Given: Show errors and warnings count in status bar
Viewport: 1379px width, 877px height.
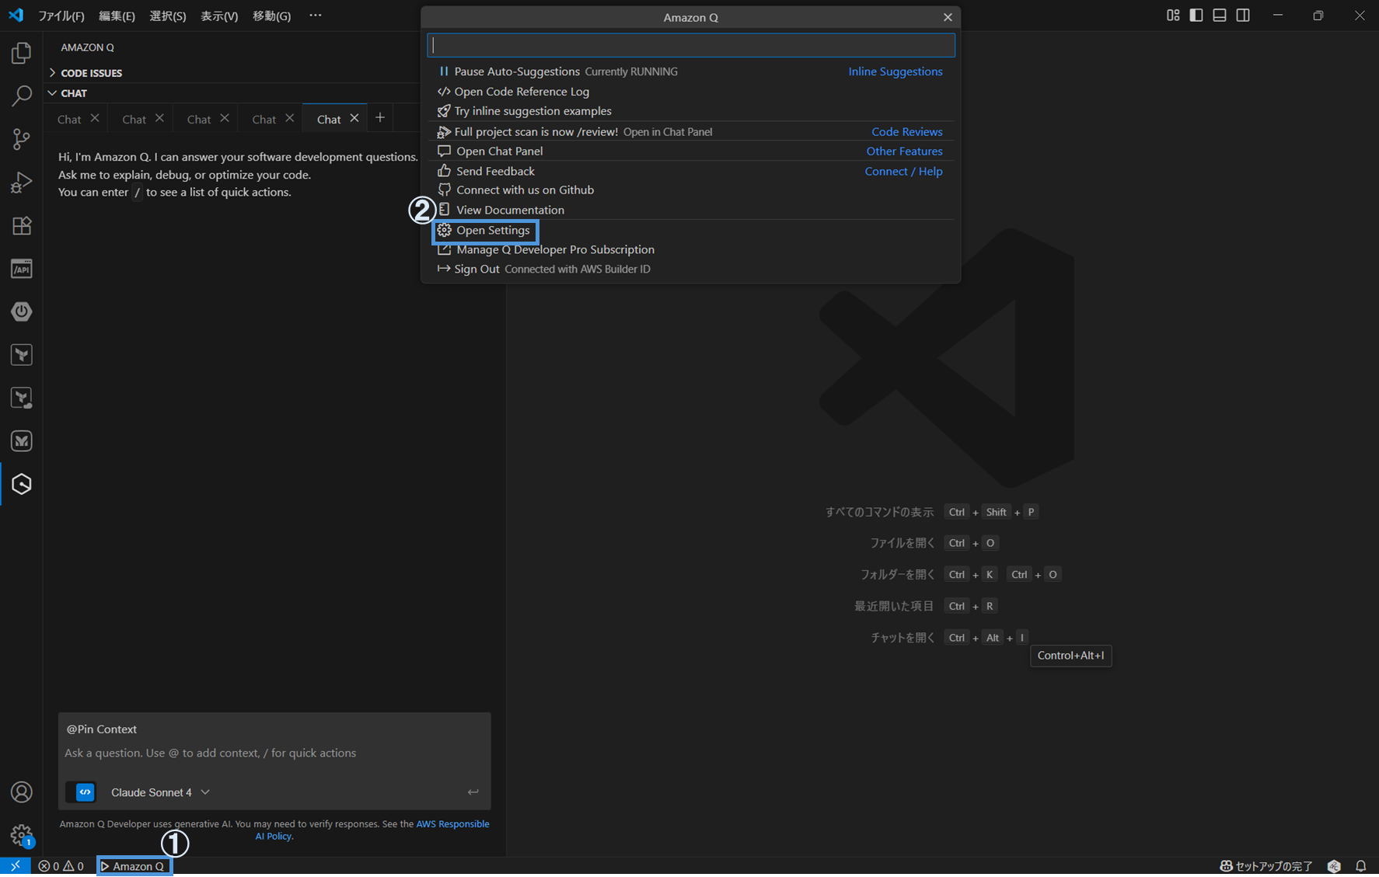Looking at the screenshot, I should coord(61,866).
